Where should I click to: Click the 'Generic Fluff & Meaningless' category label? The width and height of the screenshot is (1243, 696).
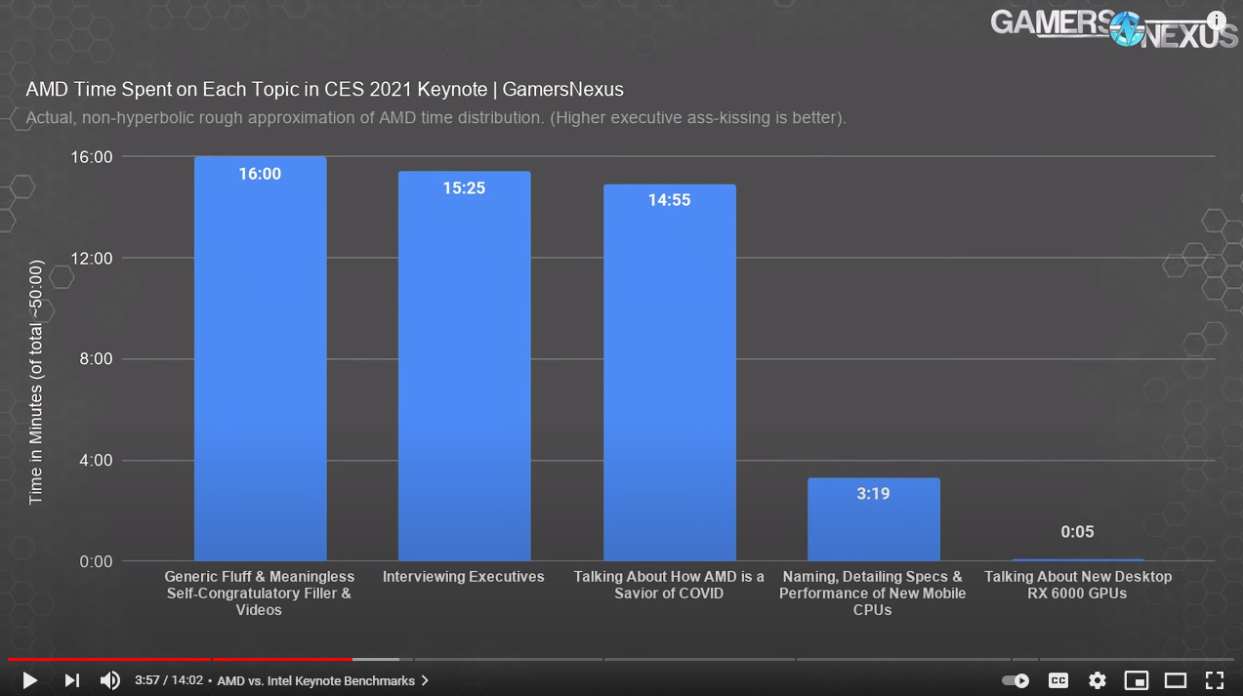click(260, 594)
